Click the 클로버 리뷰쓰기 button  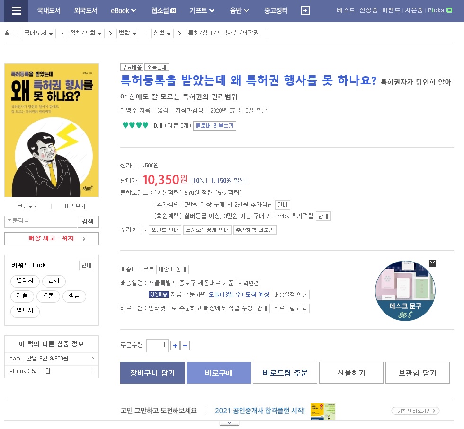coord(214,126)
